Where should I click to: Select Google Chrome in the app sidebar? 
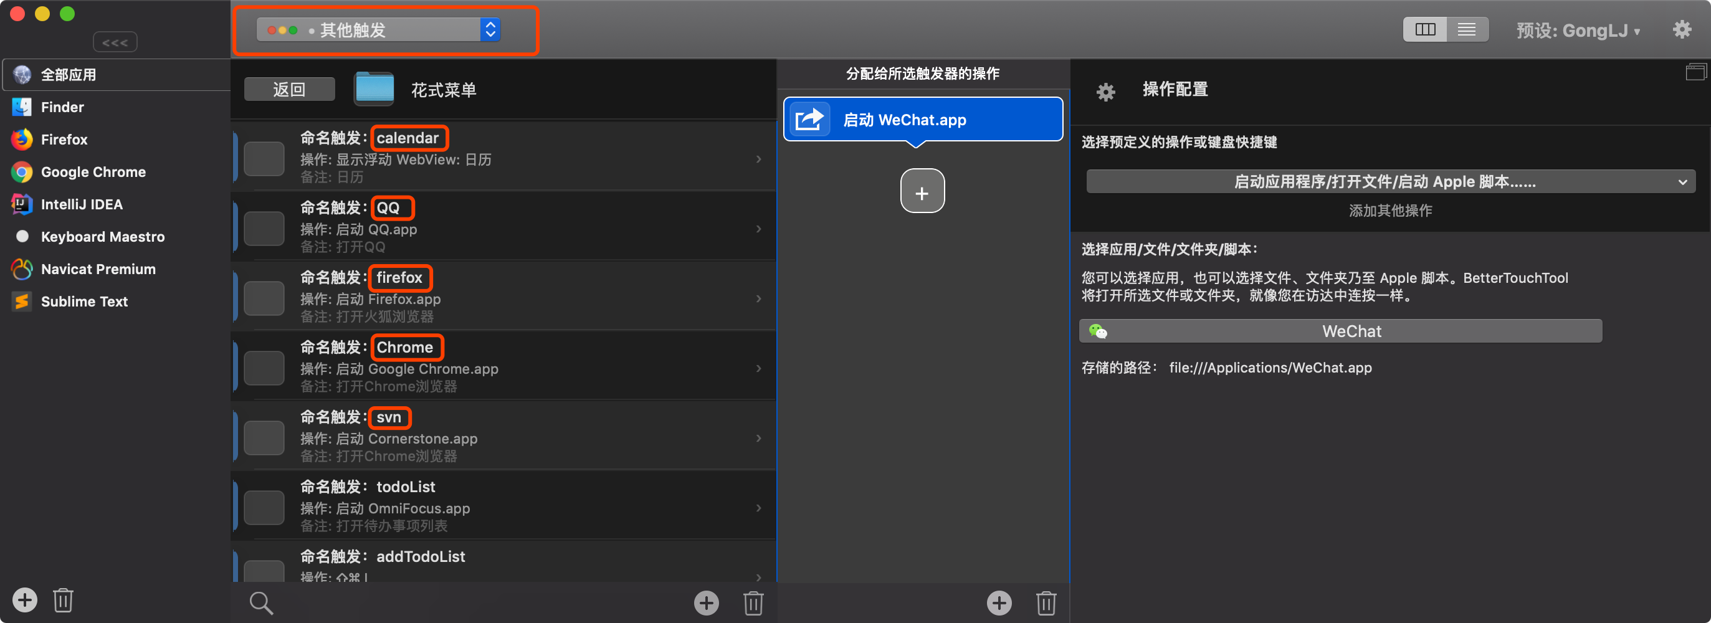pyautogui.click(x=93, y=172)
